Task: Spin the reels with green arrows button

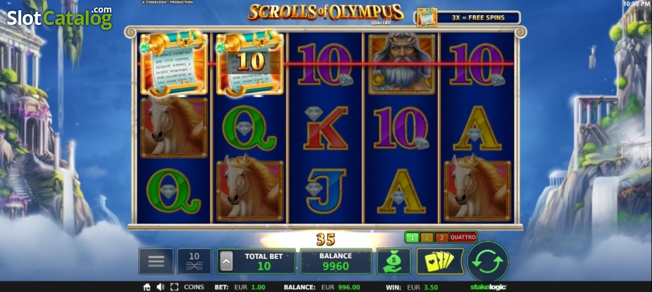Action: point(488,261)
